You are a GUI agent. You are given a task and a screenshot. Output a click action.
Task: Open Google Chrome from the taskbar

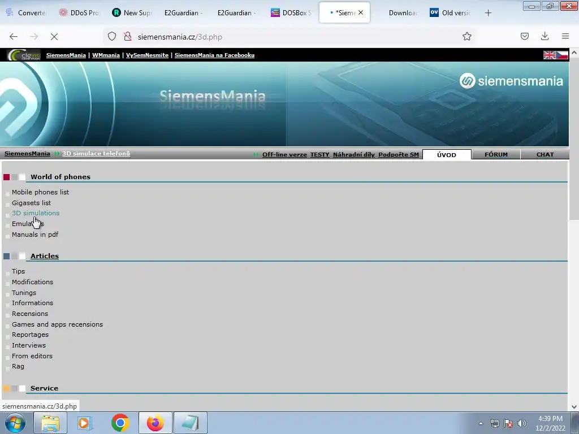pos(120,423)
